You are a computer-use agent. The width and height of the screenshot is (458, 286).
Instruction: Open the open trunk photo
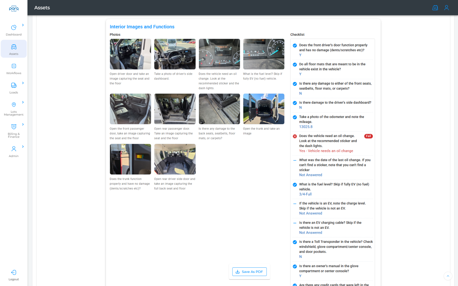tap(264, 109)
